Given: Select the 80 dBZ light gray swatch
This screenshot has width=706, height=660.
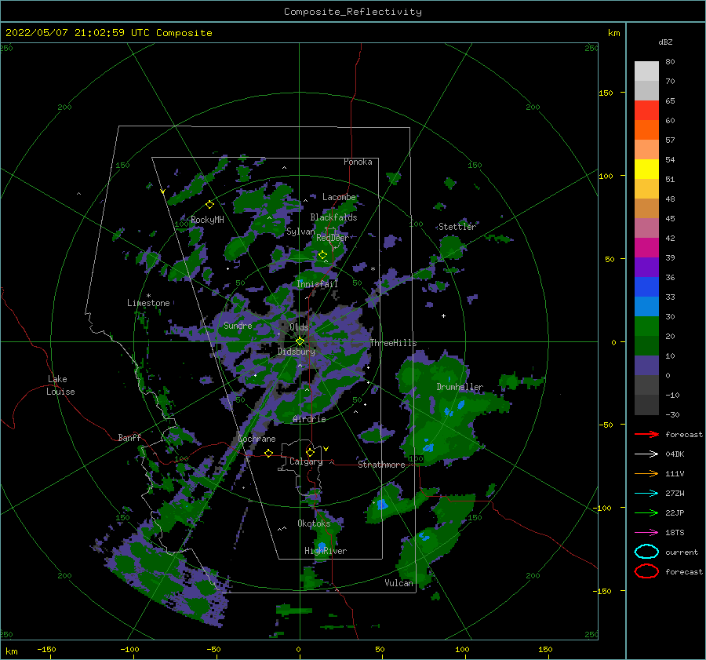Looking at the screenshot, I should pyautogui.click(x=646, y=71).
